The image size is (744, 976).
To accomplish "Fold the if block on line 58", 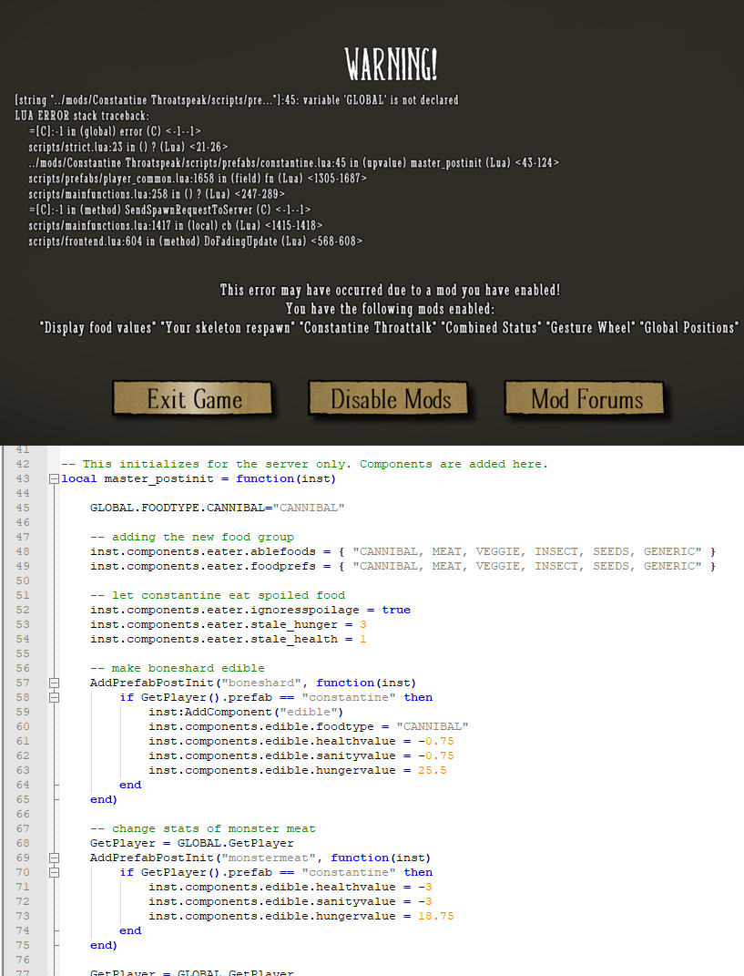I will [54, 697].
